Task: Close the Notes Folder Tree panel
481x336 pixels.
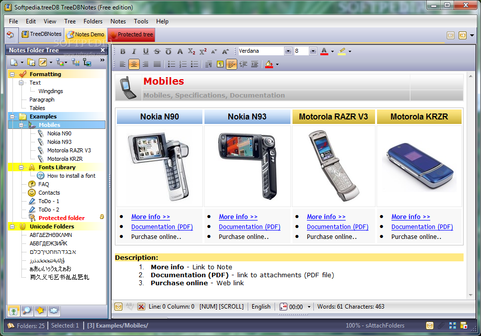Action: pyautogui.click(x=103, y=50)
